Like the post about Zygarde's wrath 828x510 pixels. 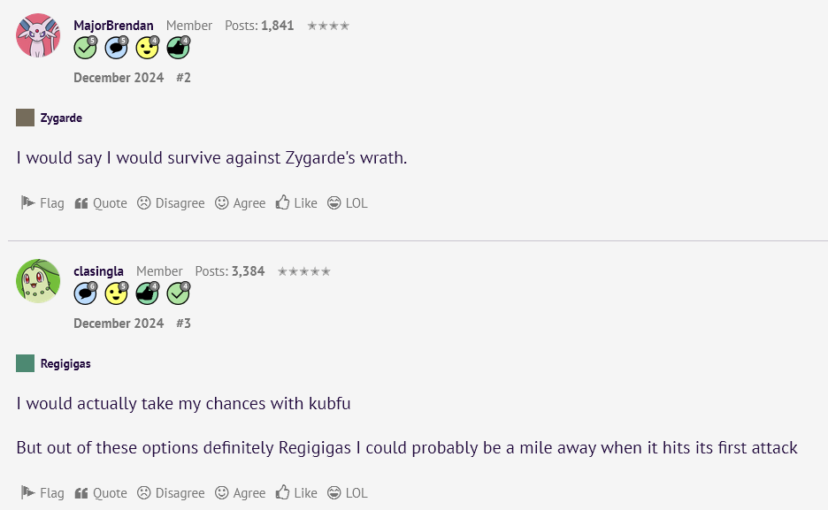296,203
